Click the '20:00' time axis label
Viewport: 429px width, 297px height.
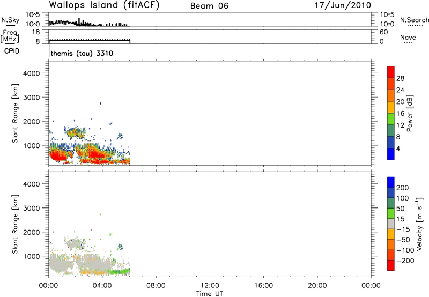click(x=317, y=286)
